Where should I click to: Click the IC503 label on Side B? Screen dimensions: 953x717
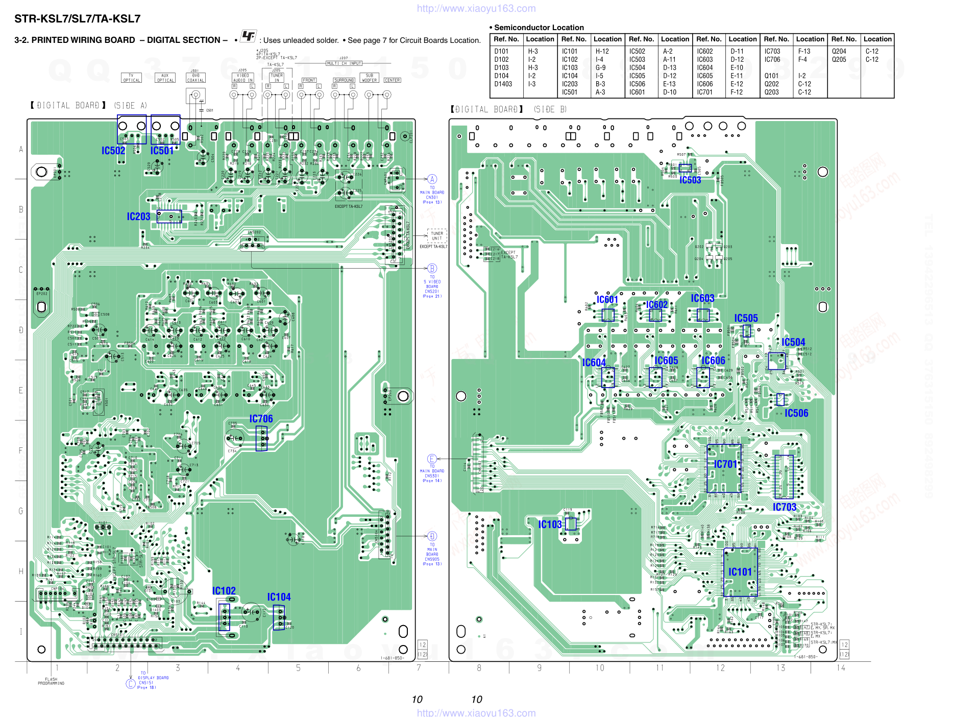tap(690, 180)
